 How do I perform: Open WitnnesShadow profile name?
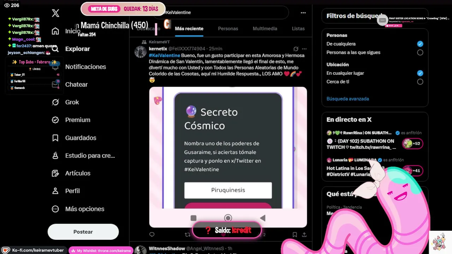coord(167,248)
